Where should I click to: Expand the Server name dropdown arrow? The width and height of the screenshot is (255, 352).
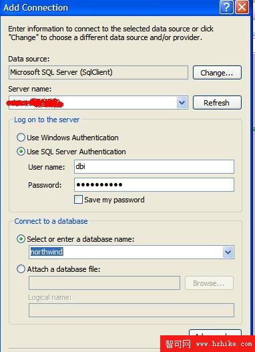coord(182,103)
